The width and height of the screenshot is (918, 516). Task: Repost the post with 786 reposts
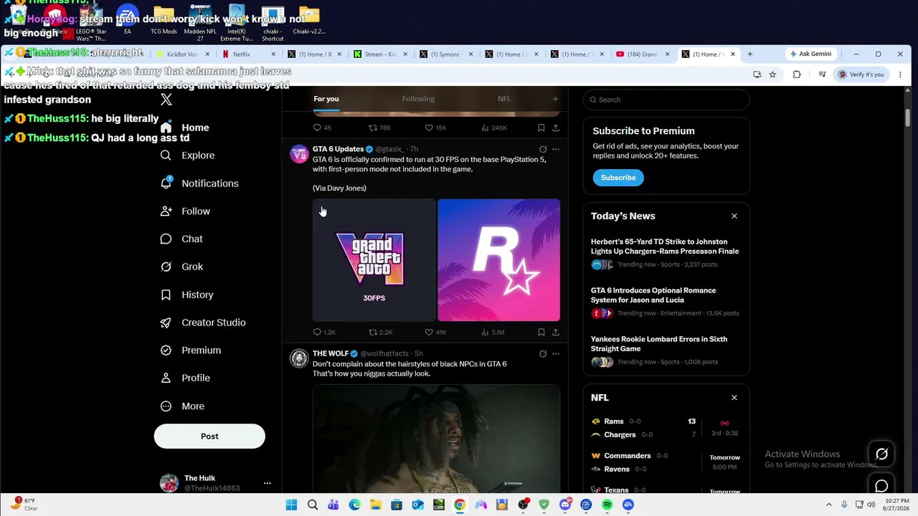click(x=379, y=128)
